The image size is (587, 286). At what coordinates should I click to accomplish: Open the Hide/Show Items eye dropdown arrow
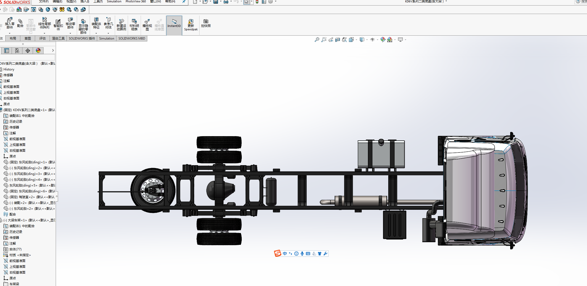click(377, 40)
